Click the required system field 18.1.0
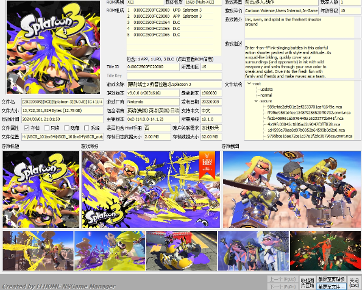The height and width of the screenshot is (290, 362). [x=211, y=119]
